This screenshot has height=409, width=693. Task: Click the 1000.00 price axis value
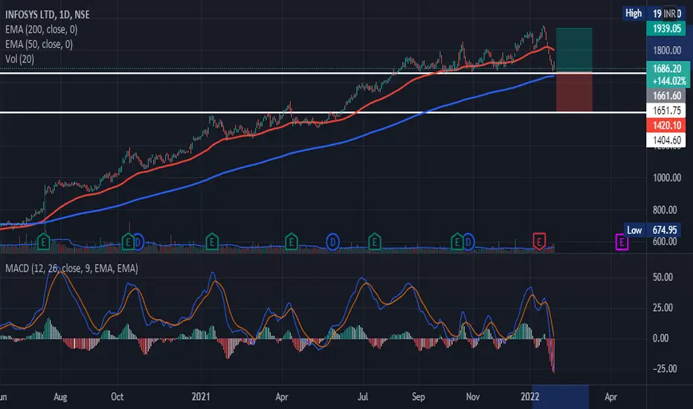click(667, 178)
